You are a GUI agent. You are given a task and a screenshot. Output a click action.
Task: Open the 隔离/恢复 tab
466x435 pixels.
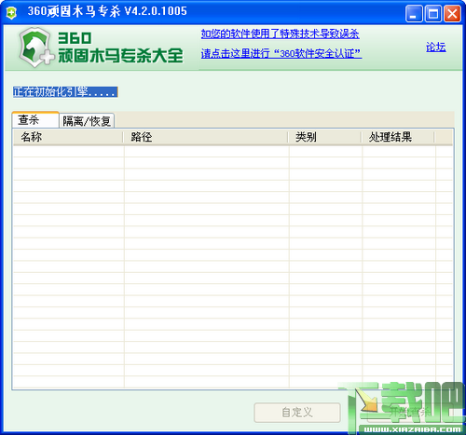coord(87,121)
